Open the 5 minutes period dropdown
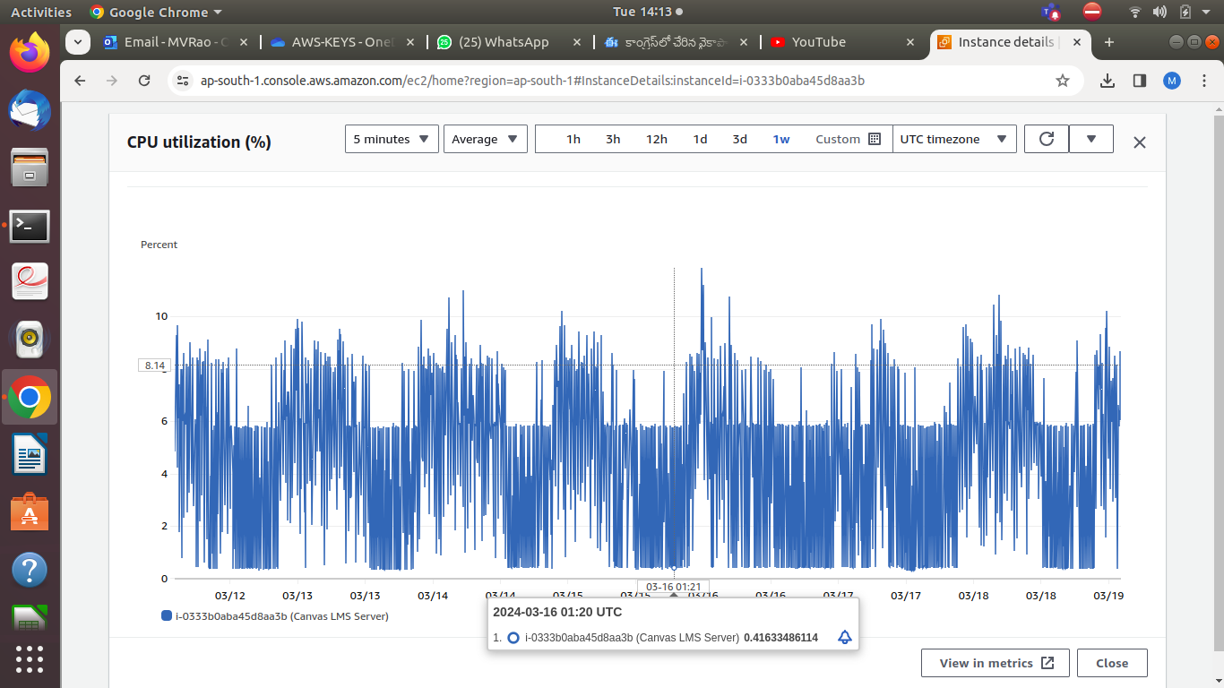 (392, 139)
